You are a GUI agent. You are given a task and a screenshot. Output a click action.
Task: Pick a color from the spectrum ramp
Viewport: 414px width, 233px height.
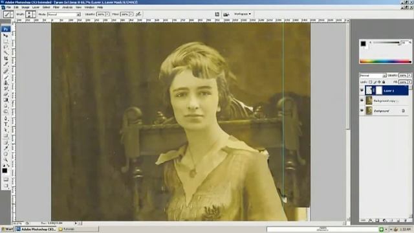pos(386,61)
